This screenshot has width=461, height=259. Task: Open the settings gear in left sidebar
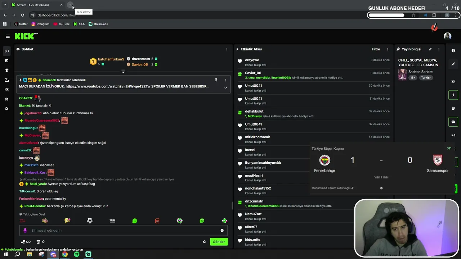pyautogui.click(x=6, y=109)
